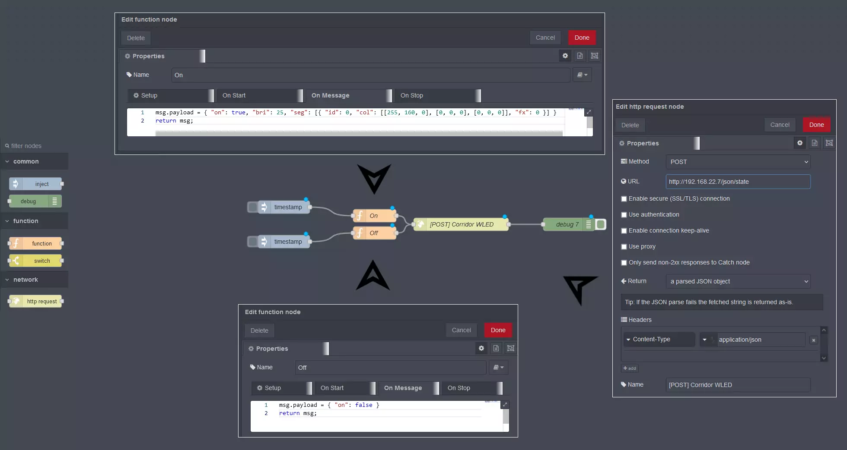Enable secure (SSL/TLS) connection checkbox
The image size is (847, 450).
coord(624,199)
